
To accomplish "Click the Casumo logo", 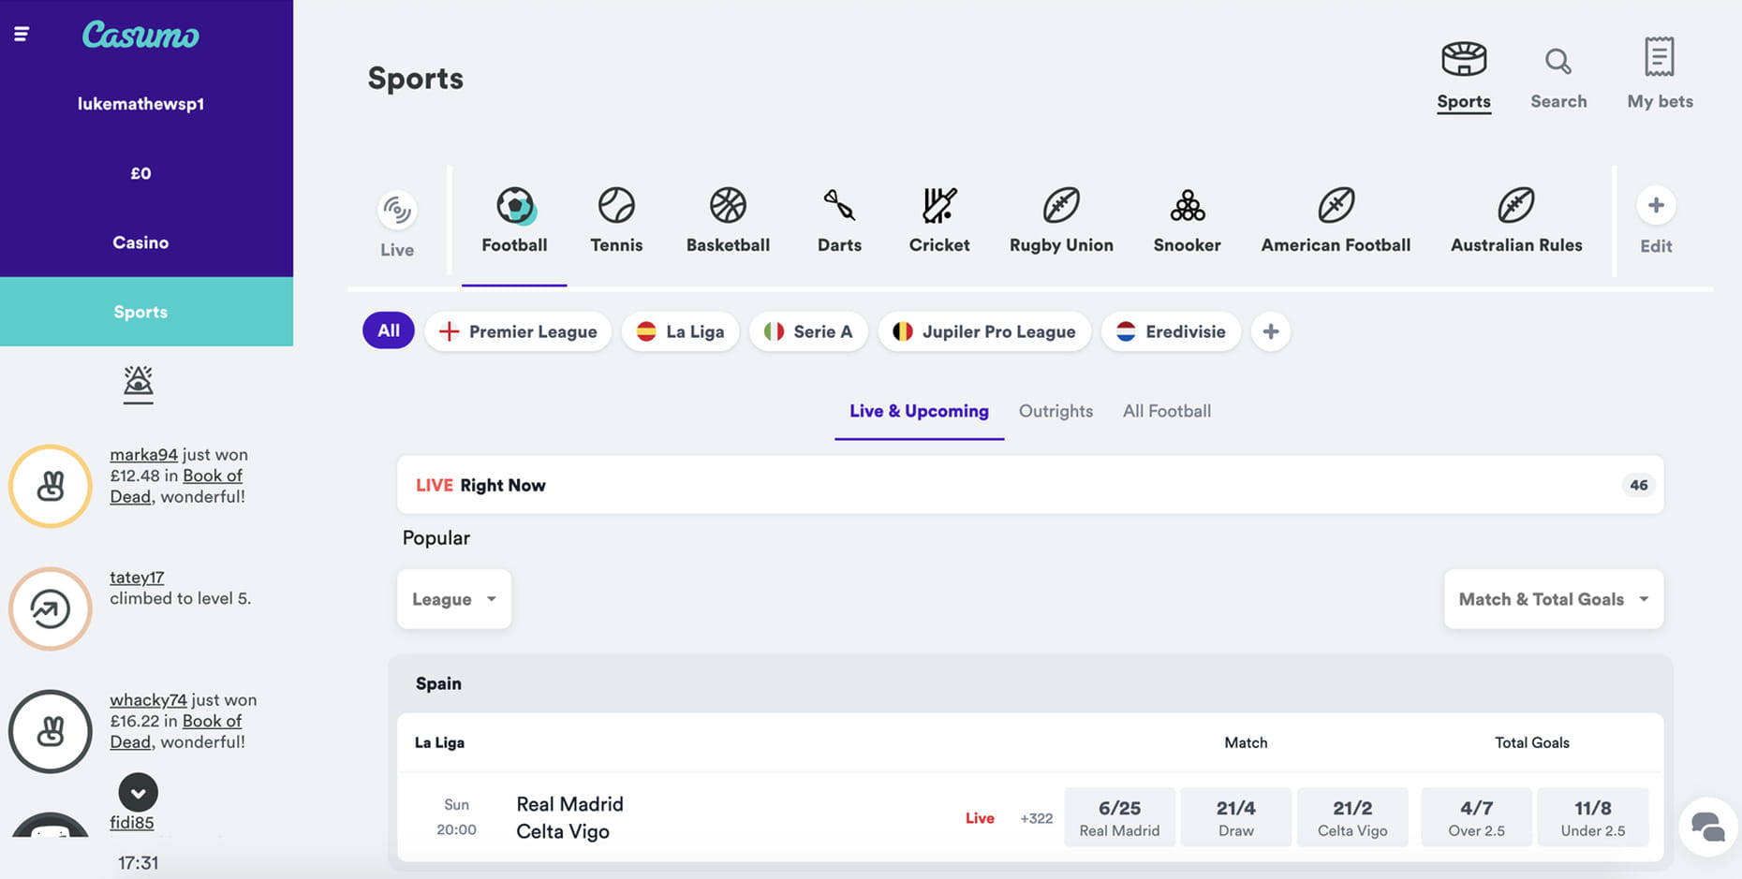I will point(140,35).
